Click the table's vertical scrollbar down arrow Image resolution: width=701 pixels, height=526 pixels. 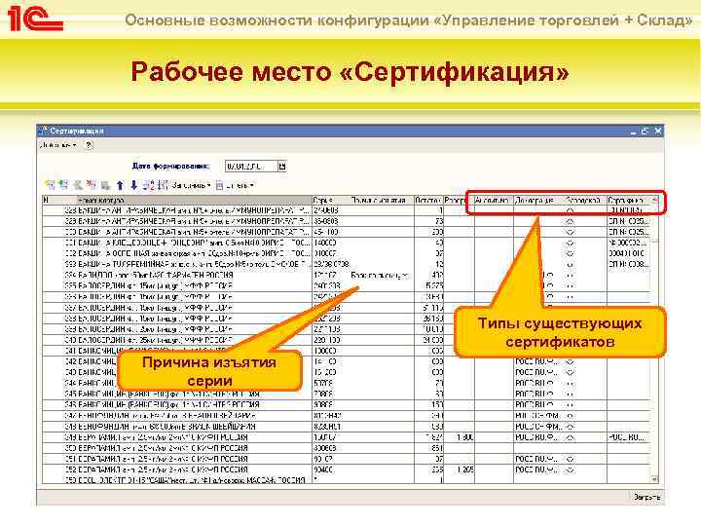[654, 478]
